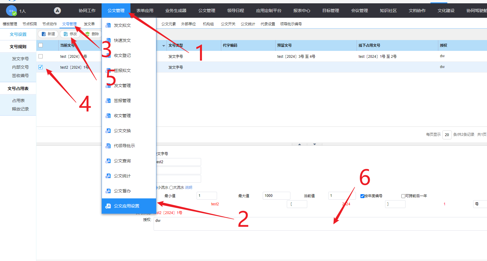The width and height of the screenshot is (487, 261).
Task: Open the highlighted 公文管理 top menu
Action: coord(116,11)
